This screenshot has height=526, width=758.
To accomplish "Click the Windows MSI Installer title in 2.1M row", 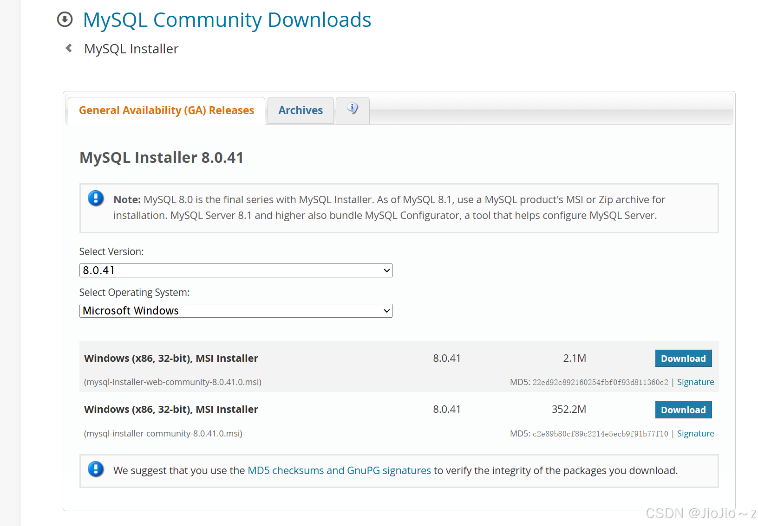I will [171, 359].
